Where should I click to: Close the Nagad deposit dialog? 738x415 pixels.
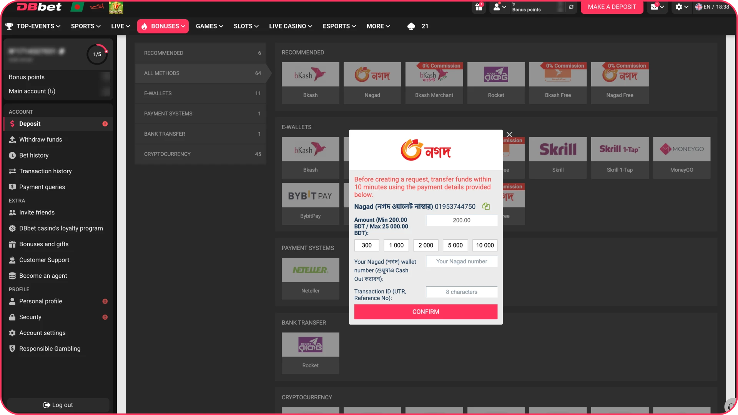(509, 134)
